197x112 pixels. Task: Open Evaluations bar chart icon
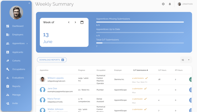point(8,78)
